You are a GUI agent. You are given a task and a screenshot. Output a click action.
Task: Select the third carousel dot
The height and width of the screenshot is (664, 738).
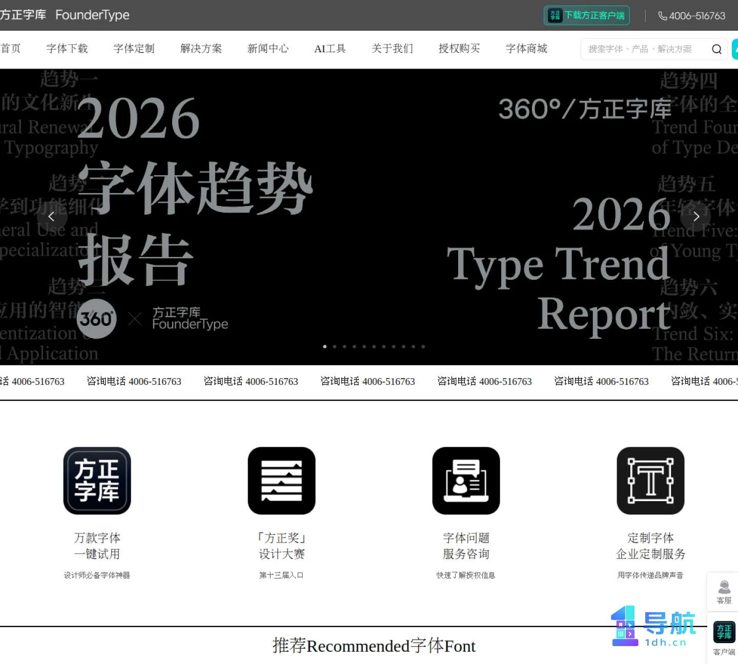(x=344, y=347)
